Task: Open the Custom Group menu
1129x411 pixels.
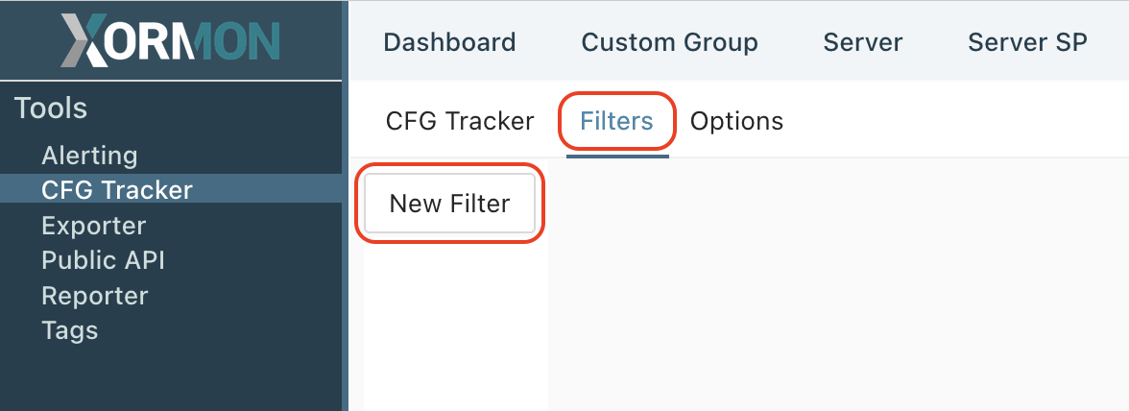Action: point(670,41)
